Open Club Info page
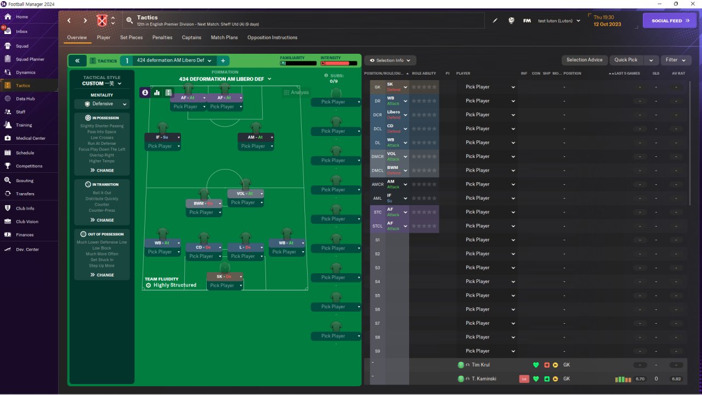Image resolution: width=702 pixels, height=395 pixels. (25, 208)
